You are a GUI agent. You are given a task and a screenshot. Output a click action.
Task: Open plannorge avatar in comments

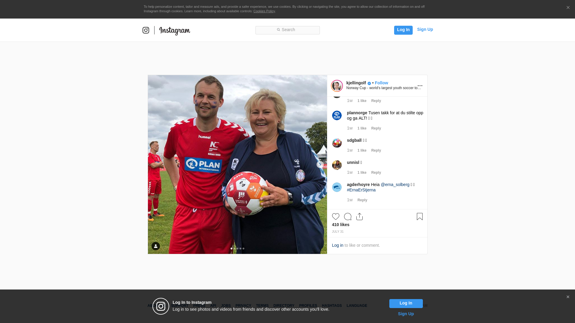tap(337, 115)
